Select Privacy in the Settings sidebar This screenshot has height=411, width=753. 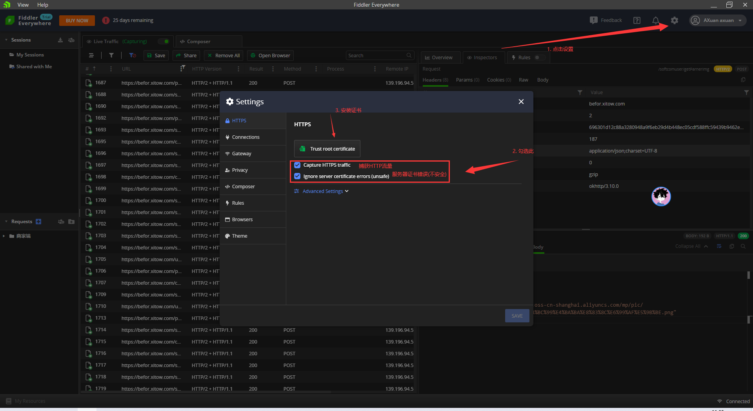(253, 170)
